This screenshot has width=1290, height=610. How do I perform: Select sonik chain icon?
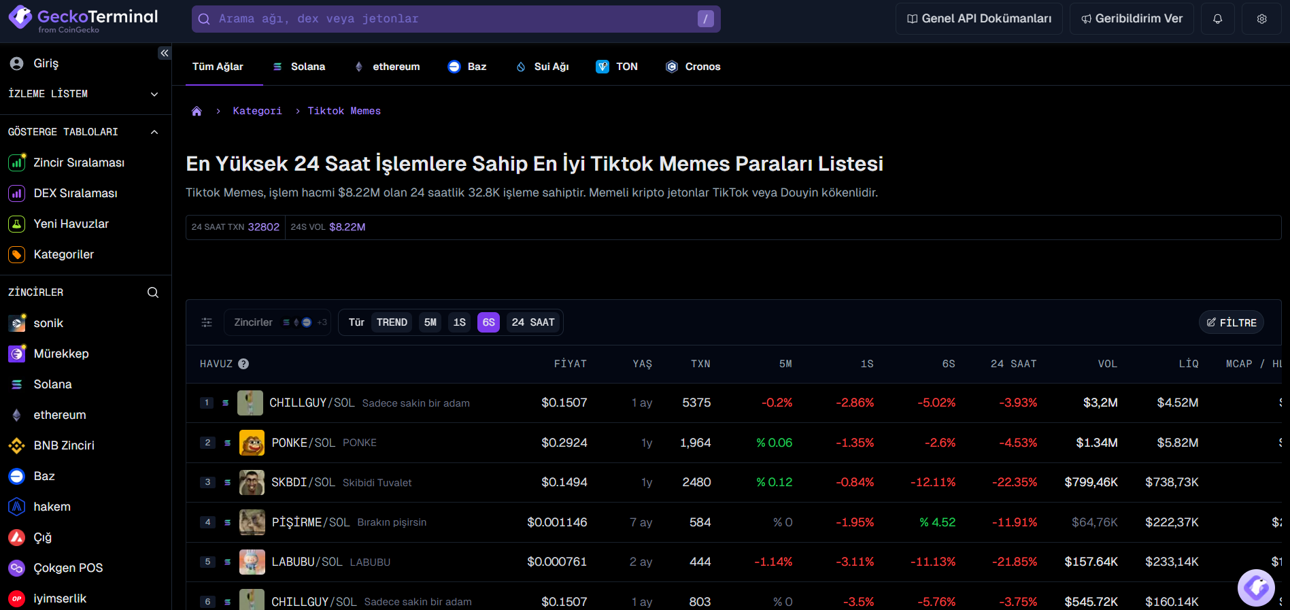pyautogui.click(x=17, y=323)
